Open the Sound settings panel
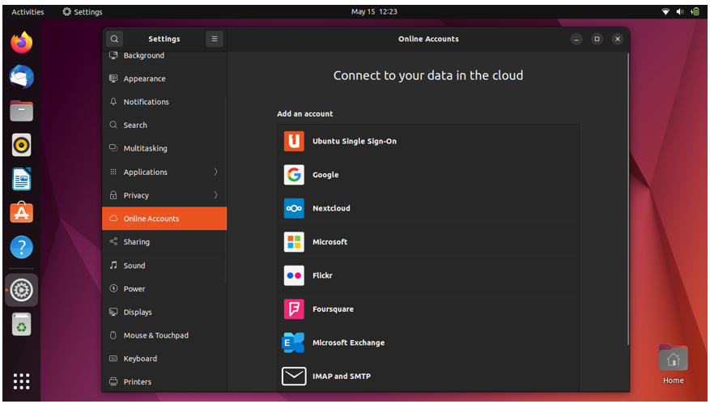710x404 pixels. click(164, 266)
